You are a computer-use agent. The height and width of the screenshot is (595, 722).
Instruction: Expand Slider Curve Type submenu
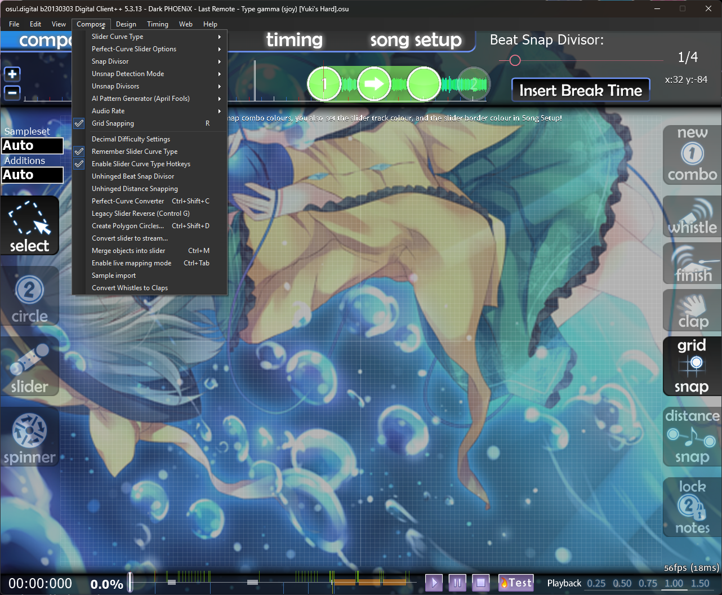click(x=150, y=37)
